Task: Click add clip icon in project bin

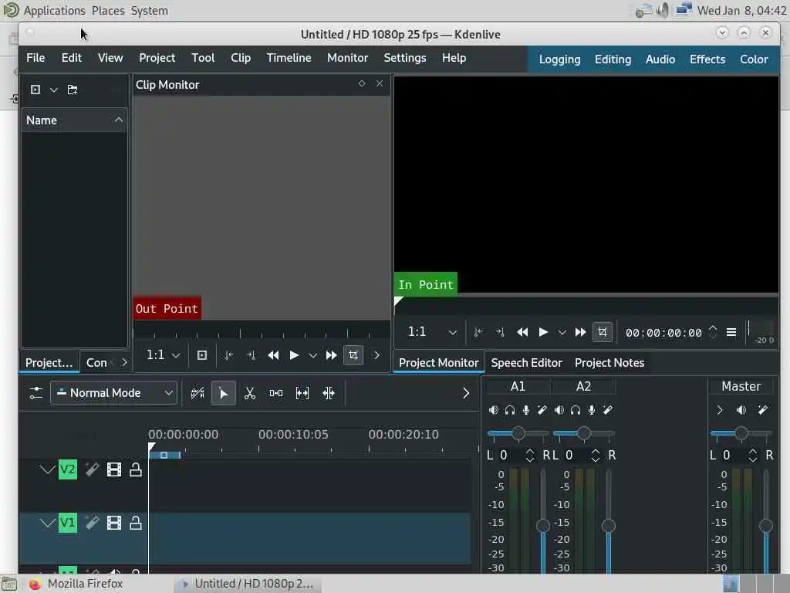Action: point(35,90)
